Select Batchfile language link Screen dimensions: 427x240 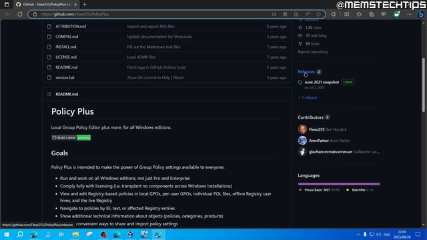[360, 190]
